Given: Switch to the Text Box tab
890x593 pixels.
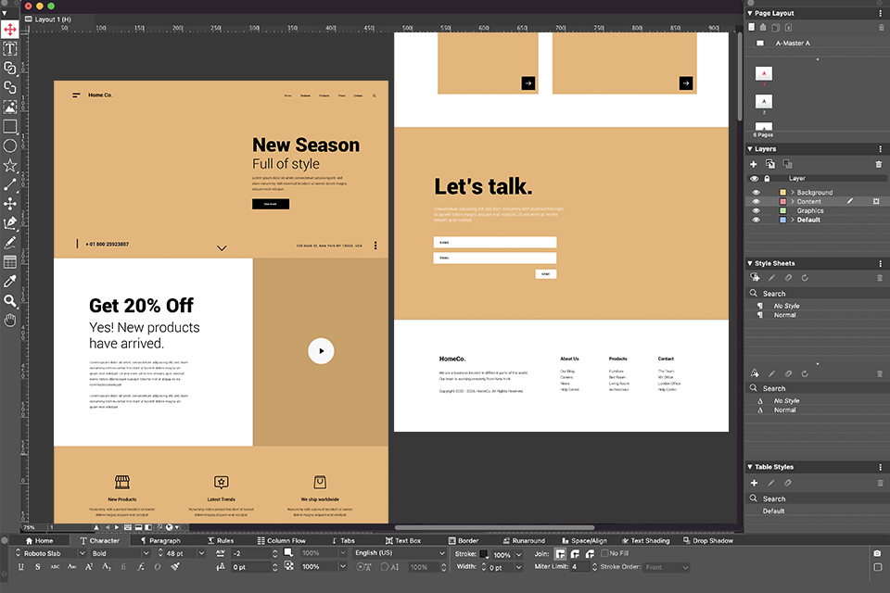Looking at the screenshot, I should (x=403, y=541).
